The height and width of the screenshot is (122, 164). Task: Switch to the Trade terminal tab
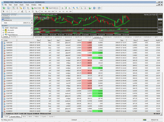(6, 116)
